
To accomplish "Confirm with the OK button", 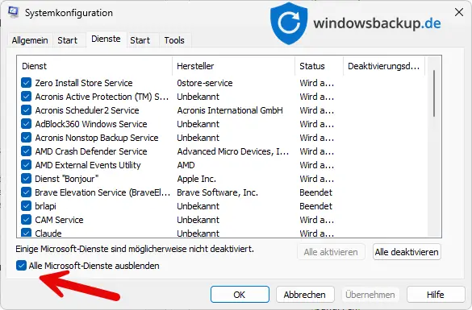I will pos(240,295).
